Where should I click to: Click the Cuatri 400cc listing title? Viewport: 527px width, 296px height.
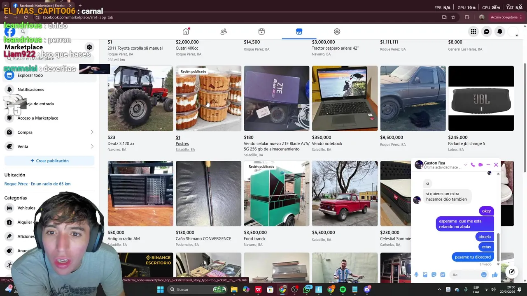(x=187, y=48)
